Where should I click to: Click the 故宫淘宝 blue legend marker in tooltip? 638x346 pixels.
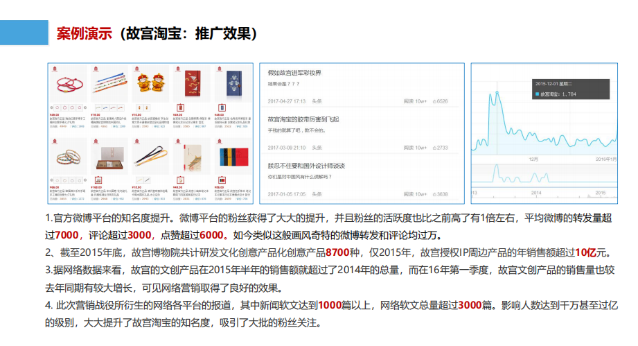537,94
